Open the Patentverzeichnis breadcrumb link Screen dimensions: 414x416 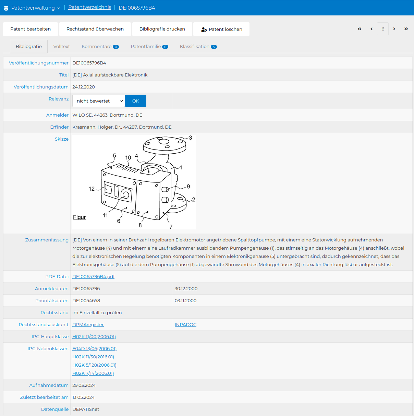pyautogui.click(x=90, y=7)
